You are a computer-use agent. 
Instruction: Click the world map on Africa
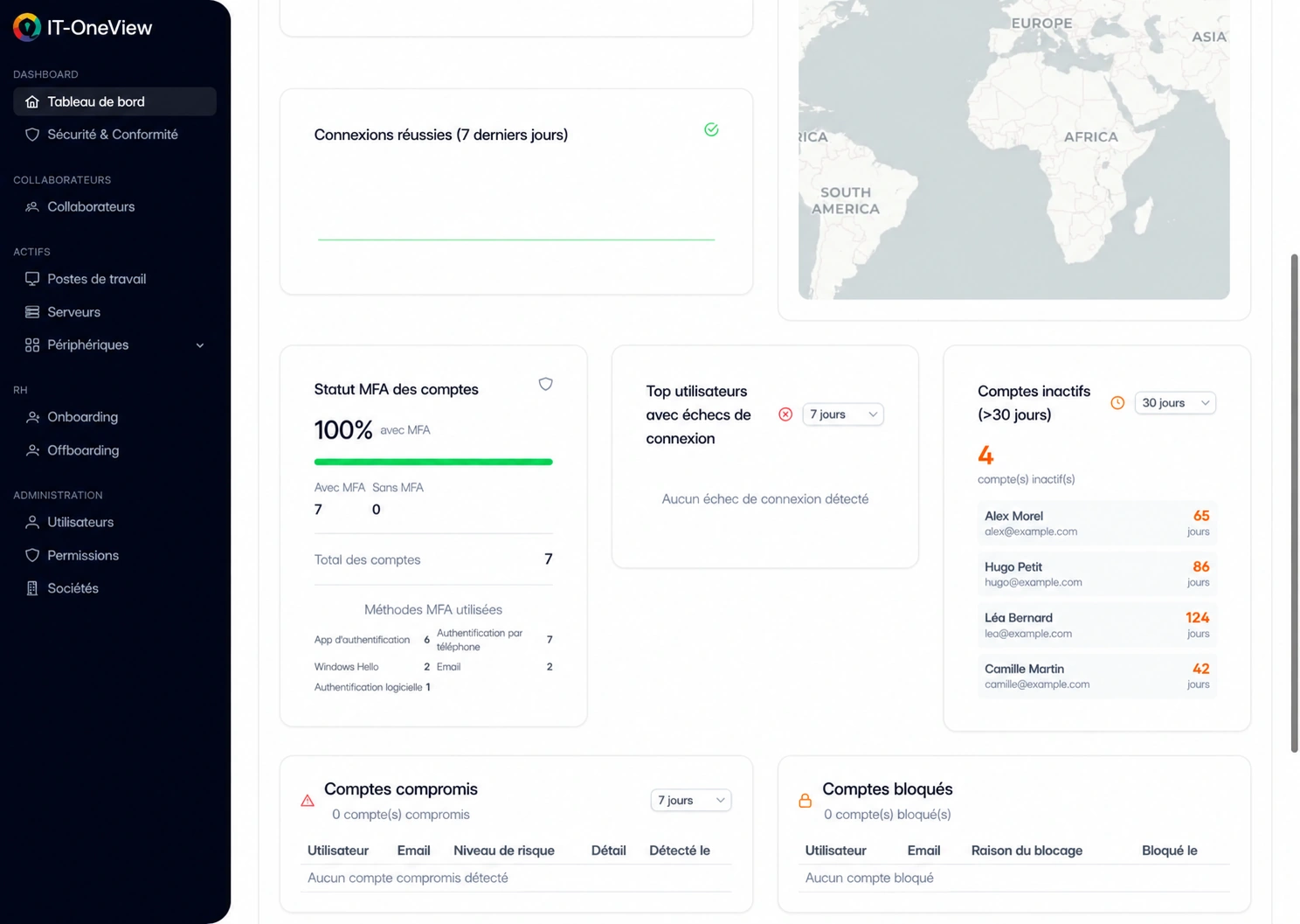pos(1090,136)
